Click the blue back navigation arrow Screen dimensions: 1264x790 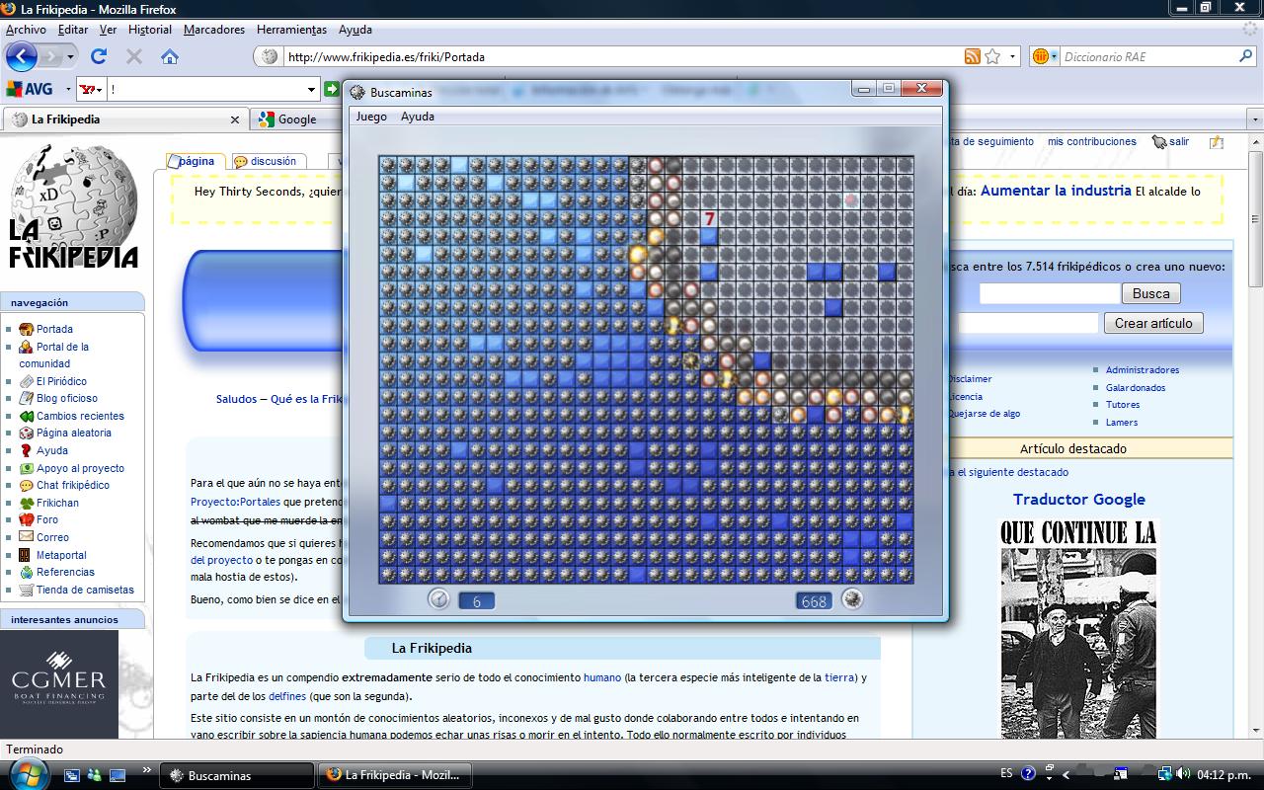(22, 56)
